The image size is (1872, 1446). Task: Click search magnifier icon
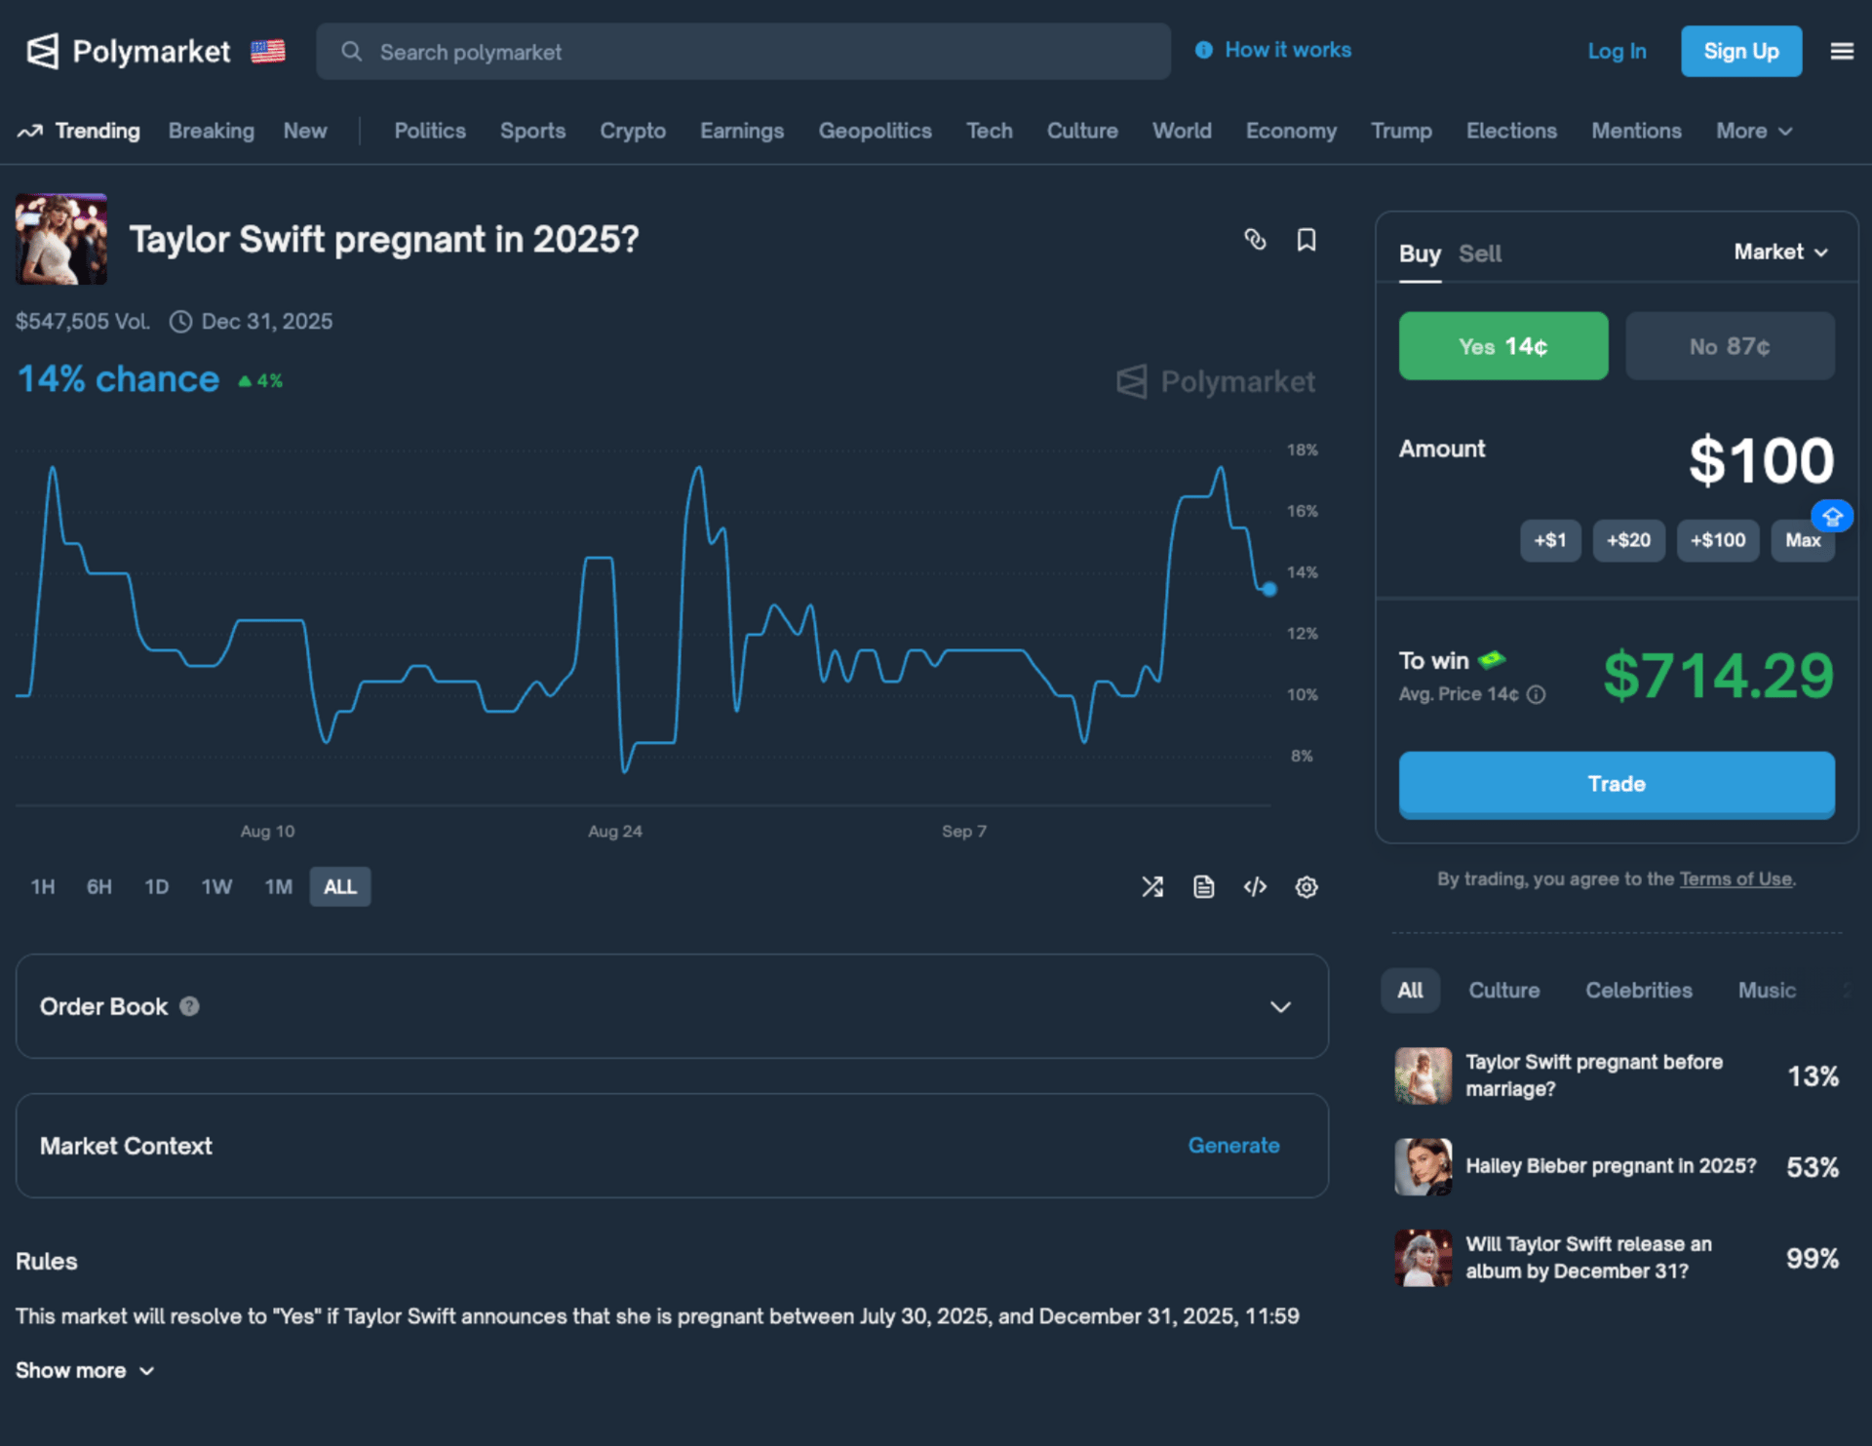click(352, 52)
